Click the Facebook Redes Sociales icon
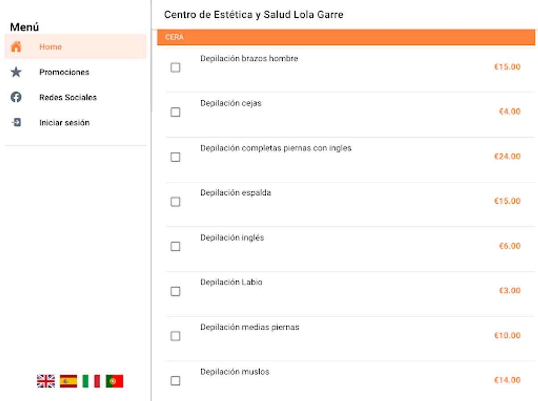Image resolution: width=538 pixels, height=401 pixels. pos(16,97)
